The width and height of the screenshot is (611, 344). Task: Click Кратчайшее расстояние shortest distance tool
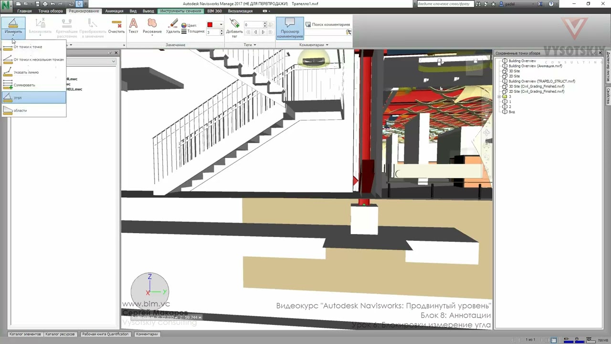click(x=67, y=29)
